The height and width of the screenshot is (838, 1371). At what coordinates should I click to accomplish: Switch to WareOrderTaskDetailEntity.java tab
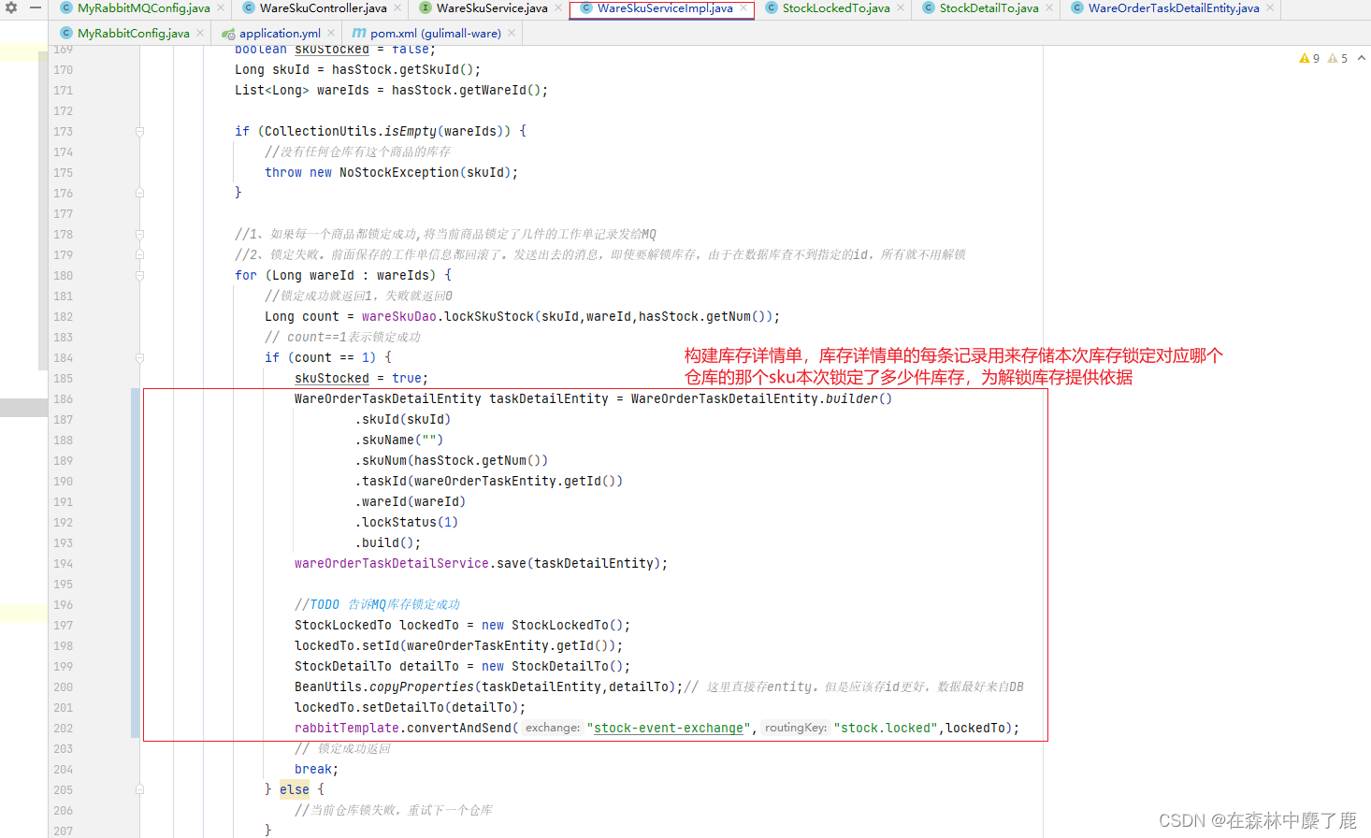[1174, 8]
